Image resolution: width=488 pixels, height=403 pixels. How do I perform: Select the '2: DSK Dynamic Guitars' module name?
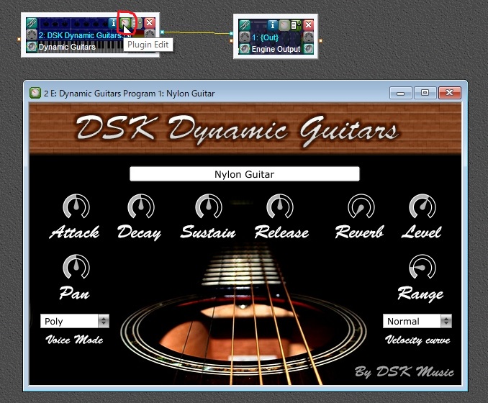pos(80,35)
